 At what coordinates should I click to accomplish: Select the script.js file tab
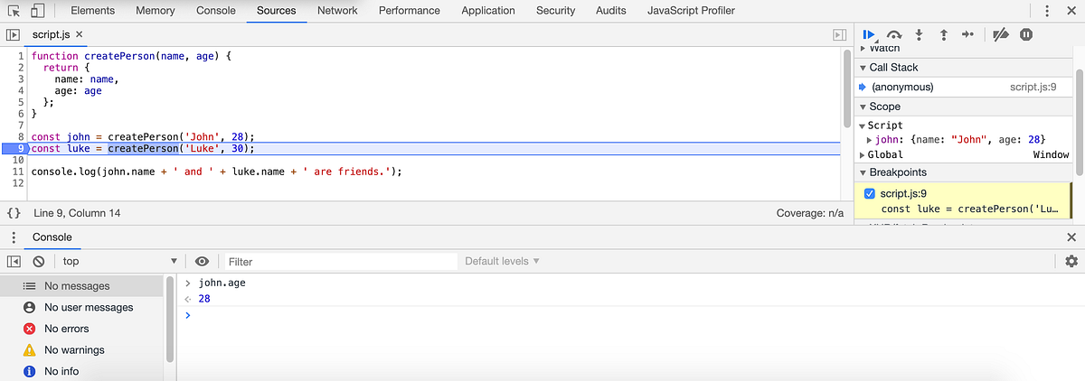click(51, 34)
